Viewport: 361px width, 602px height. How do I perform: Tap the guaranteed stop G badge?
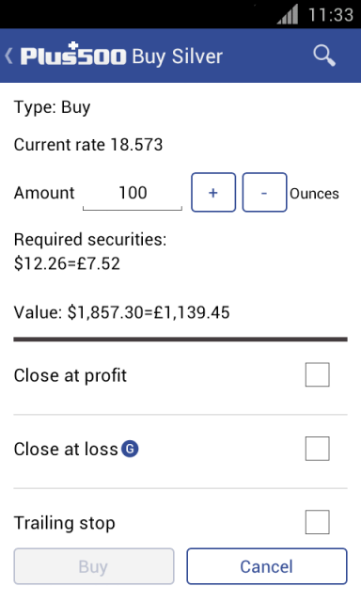point(130,449)
